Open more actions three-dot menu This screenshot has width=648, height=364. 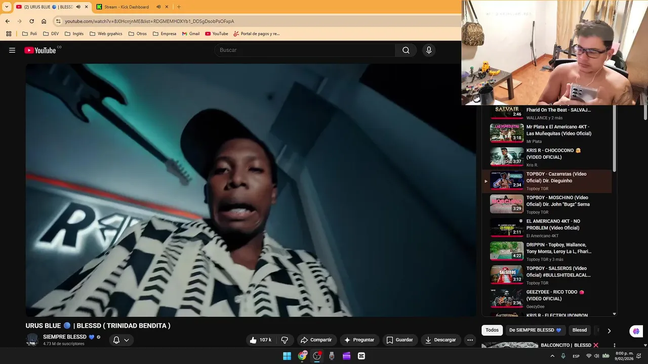pyautogui.click(x=470, y=340)
